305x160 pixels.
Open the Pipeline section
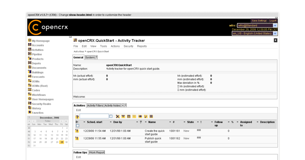(35, 54)
